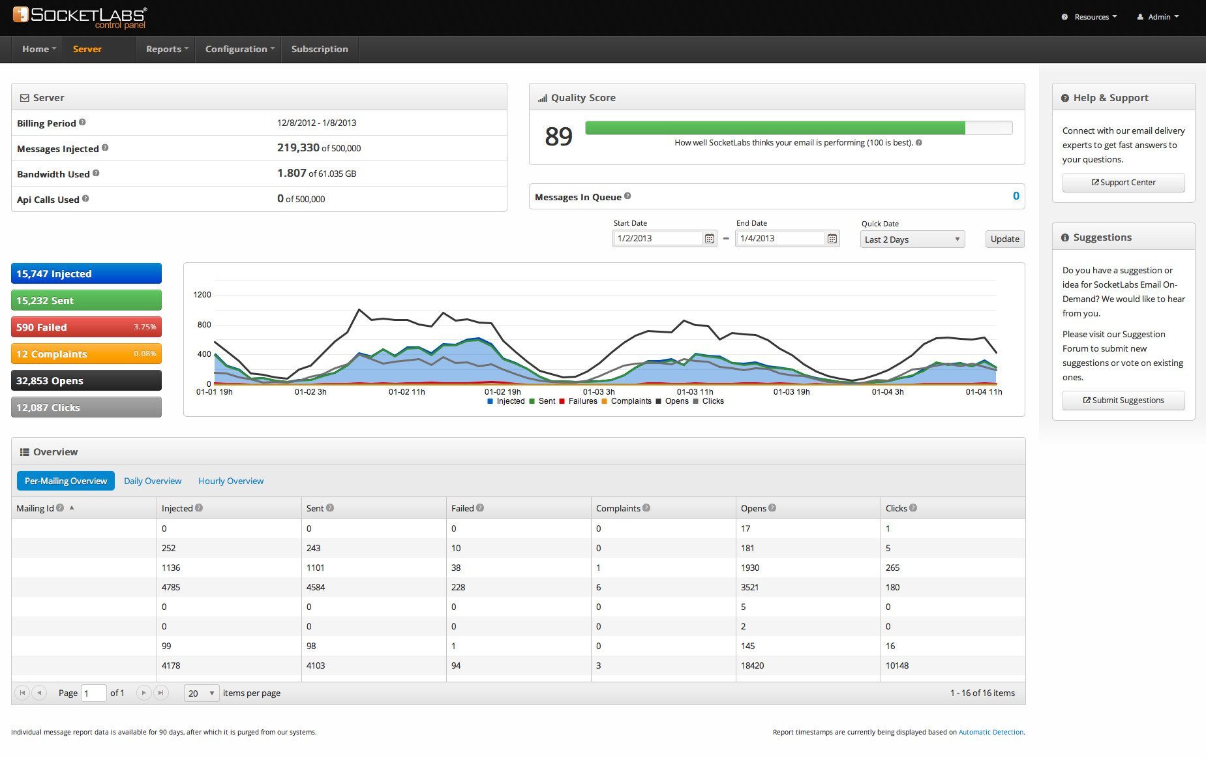
Task: Click the green 15,232 Sent swatch
Action: [x=86, y=300]
